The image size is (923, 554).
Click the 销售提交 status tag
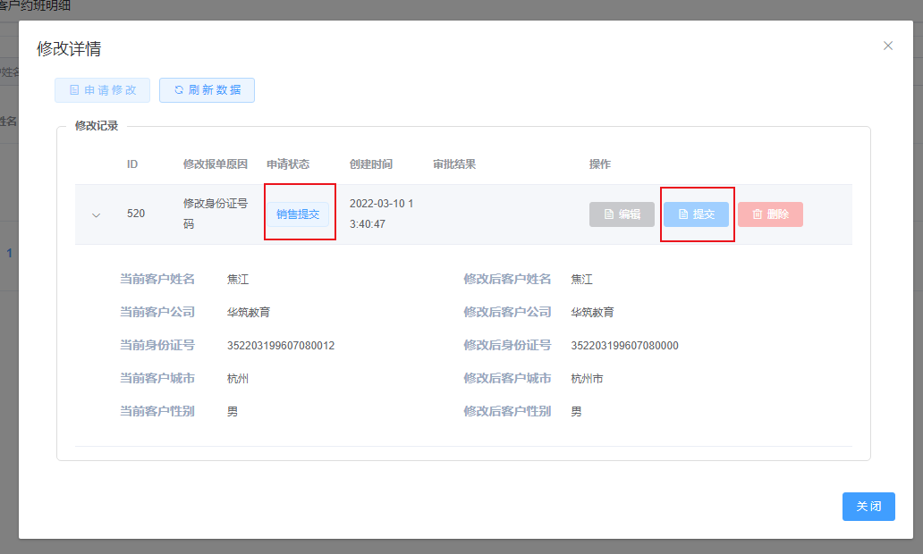(298, 214)
